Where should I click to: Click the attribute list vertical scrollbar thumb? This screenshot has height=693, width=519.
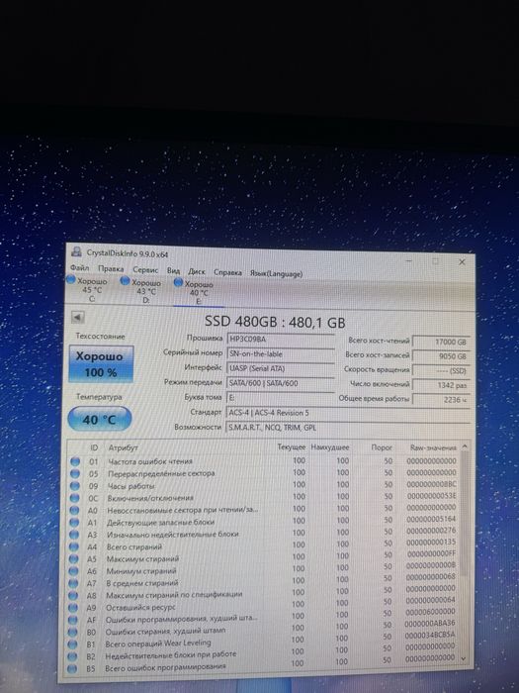464,513
